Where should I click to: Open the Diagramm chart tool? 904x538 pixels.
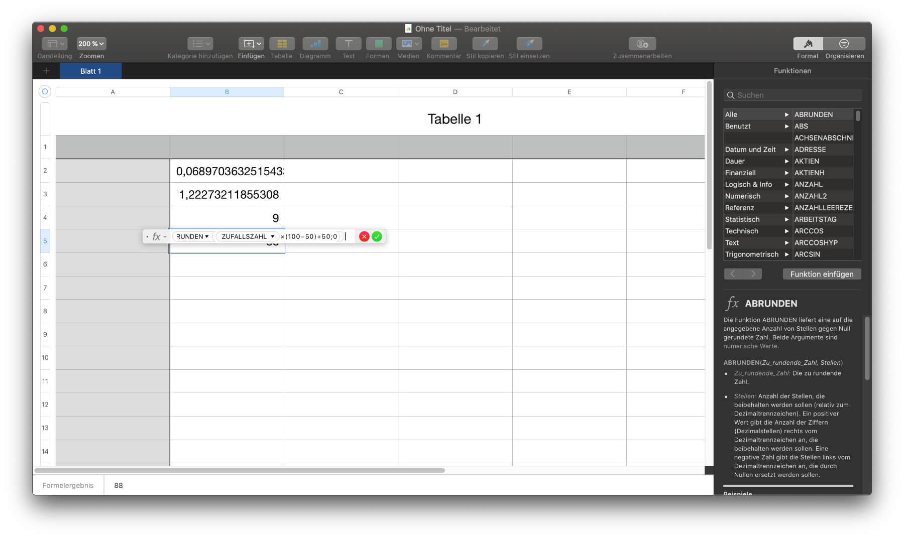click(315, 44)
